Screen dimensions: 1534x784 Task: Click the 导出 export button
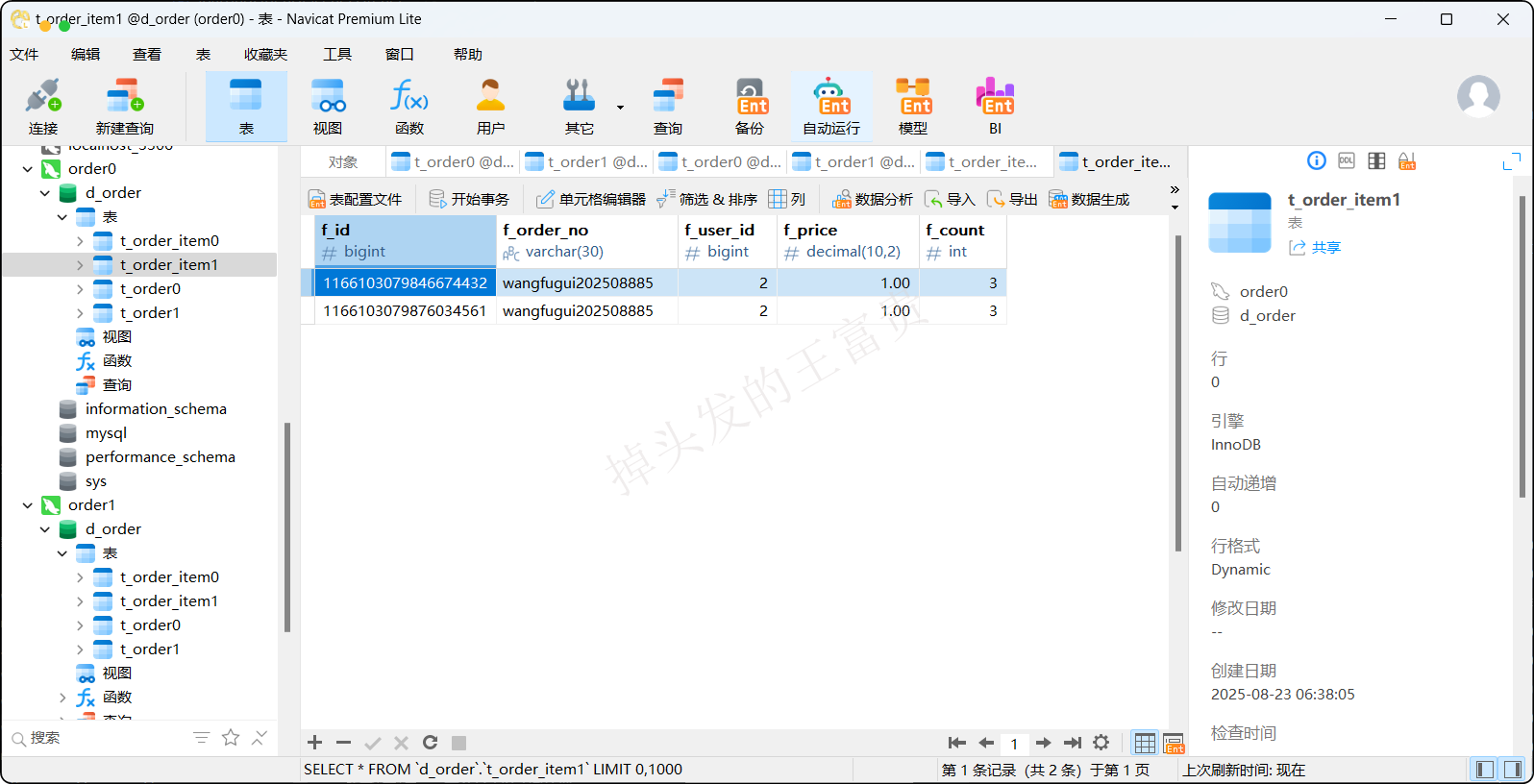click(1012, 199)
